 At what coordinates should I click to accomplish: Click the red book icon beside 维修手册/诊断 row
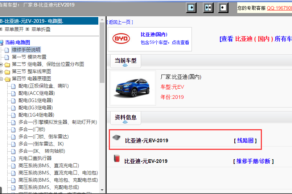116,158
